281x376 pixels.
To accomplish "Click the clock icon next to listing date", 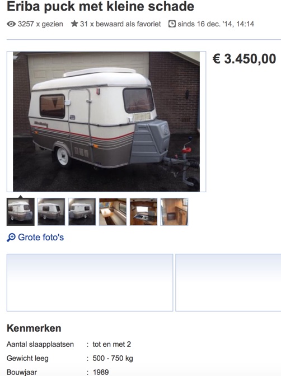I will [x=172, y=24].
